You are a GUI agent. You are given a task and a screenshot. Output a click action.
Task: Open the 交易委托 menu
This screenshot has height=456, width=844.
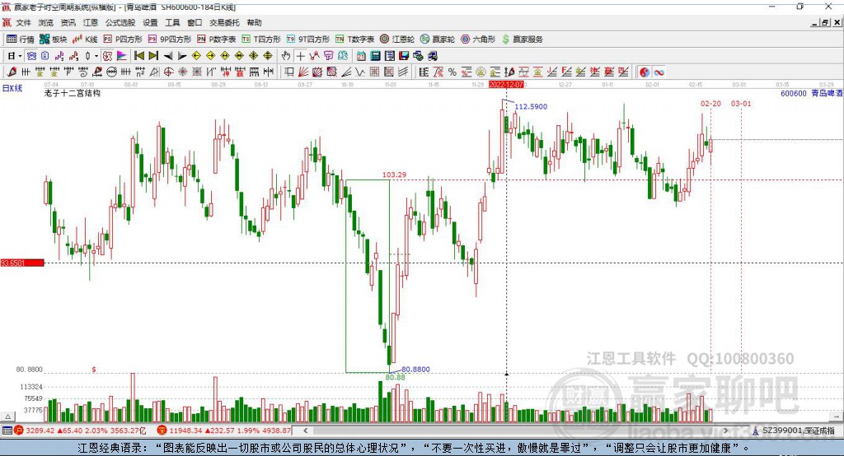(x=224, y=22)
